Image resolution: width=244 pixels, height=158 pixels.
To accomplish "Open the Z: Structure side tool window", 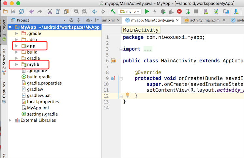I will (x=4, y=61).
